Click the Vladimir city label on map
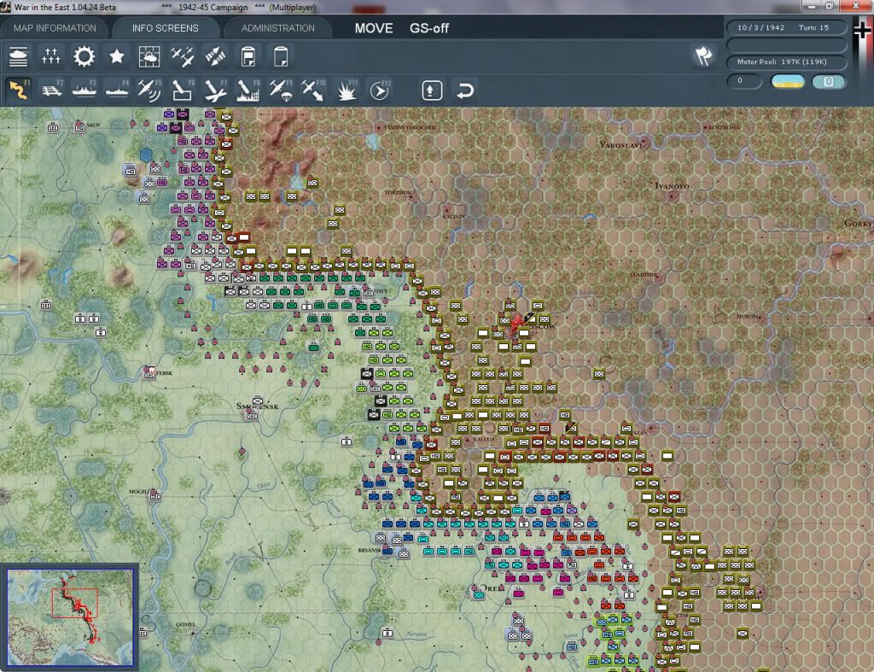Image resolution: width=874 pixels, height=672 pixels. (644, 275)
